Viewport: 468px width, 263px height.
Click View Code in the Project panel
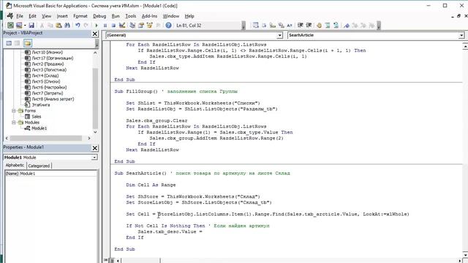tap(9, 44)
